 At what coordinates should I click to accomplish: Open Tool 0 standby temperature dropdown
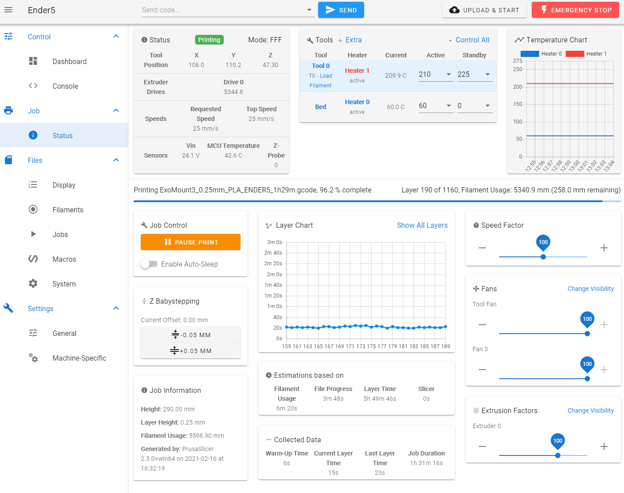coord(488,74)
